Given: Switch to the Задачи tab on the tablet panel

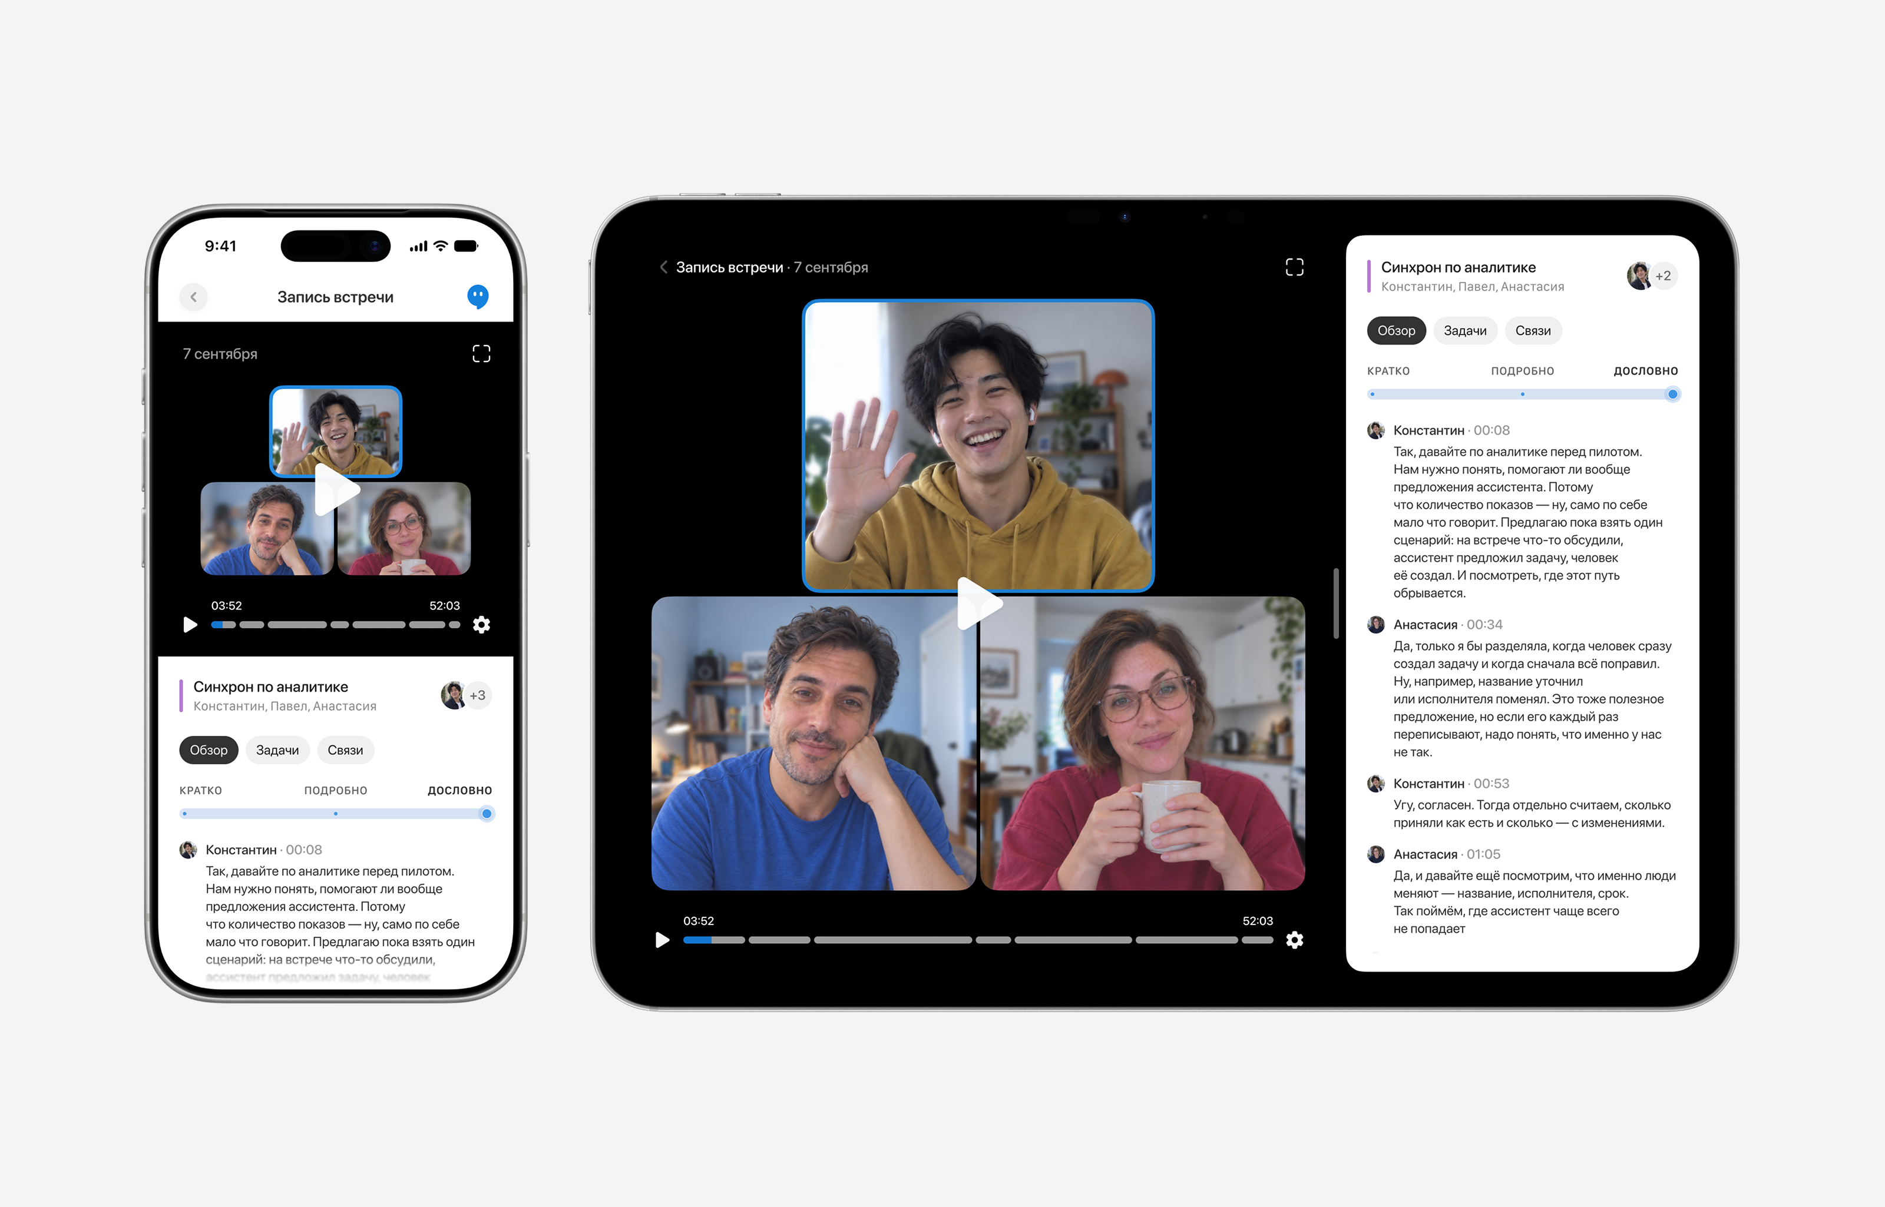Looking at the screenshot, I should [x=1465, y=331].
